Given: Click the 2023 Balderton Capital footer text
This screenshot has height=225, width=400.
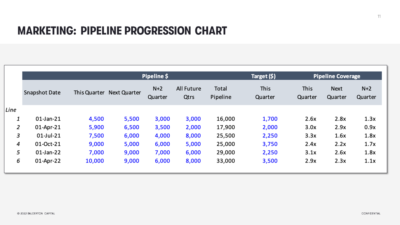Looking at the screenshot, I should 36,213.
